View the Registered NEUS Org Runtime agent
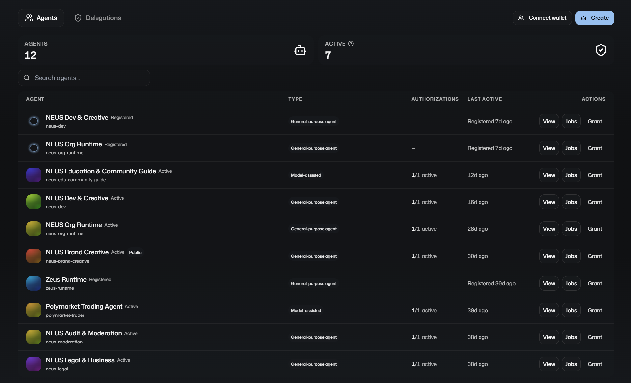 (x=549, y=148)
